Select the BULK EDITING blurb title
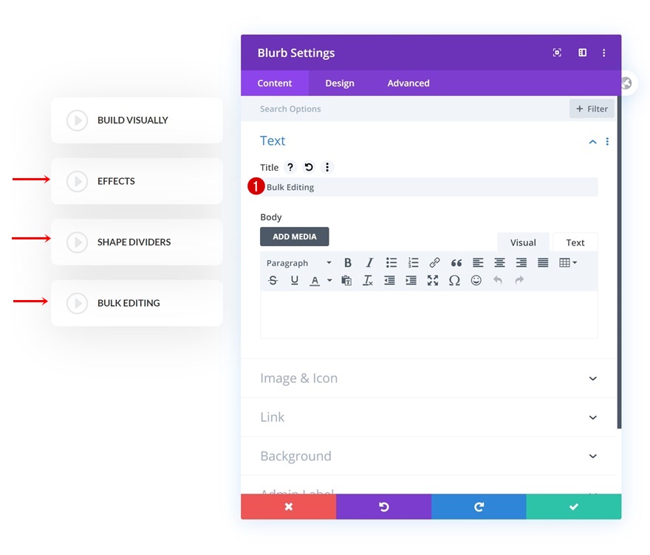Viewport: 650px width, 555px height. coord(129,303)
